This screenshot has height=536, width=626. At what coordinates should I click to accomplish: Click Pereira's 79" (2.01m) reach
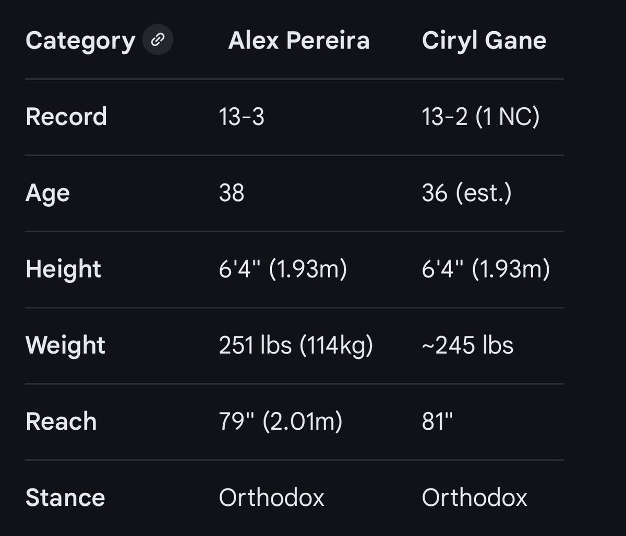281,422
